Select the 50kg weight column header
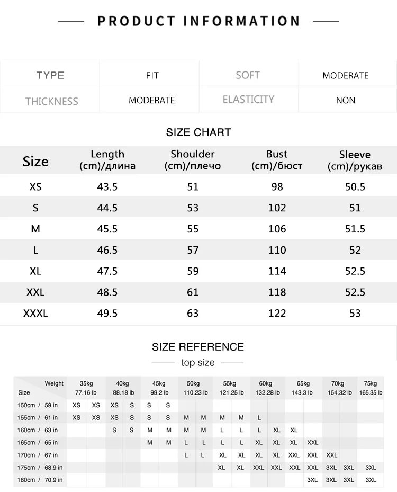The height and width of the screenshot is (492, 397). click(x=195, y=388)
